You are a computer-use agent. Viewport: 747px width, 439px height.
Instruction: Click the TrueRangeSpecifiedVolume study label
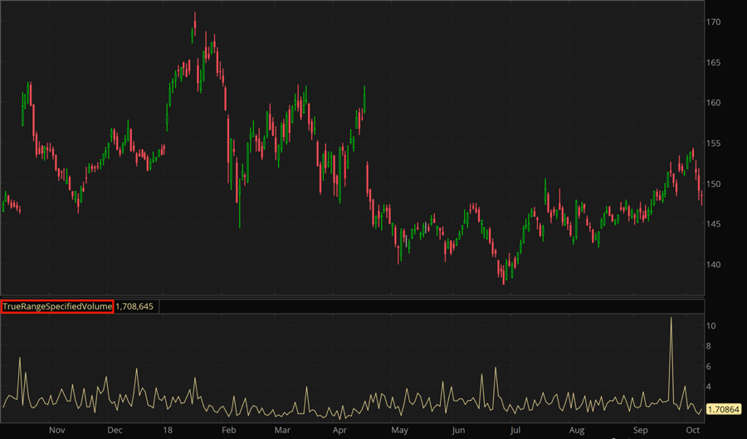pos(56,306)
